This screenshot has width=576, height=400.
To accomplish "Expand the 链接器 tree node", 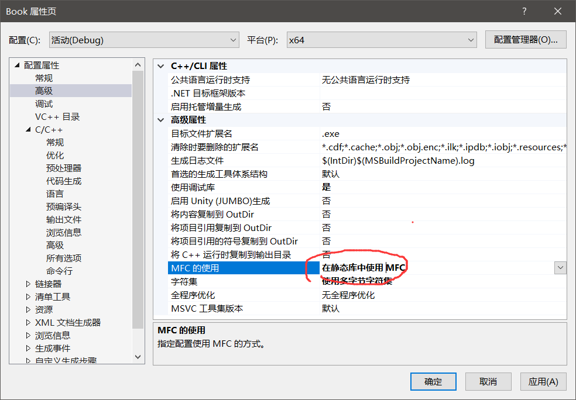I will pyautogui.click(x=28, y=284).
